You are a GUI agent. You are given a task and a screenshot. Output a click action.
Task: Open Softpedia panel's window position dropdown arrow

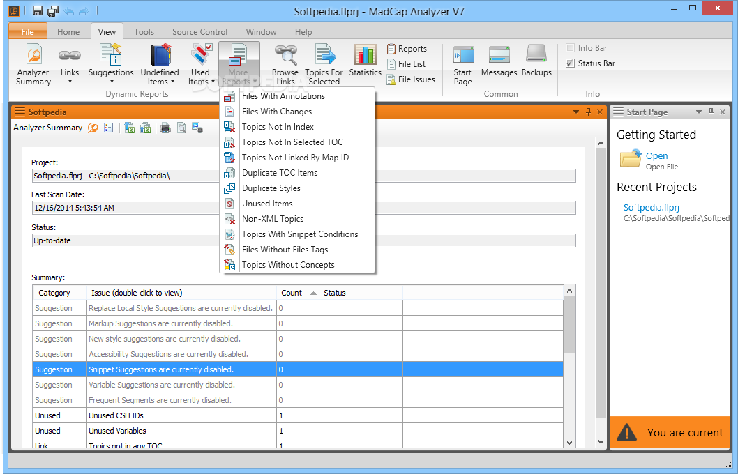coord(576,112)
